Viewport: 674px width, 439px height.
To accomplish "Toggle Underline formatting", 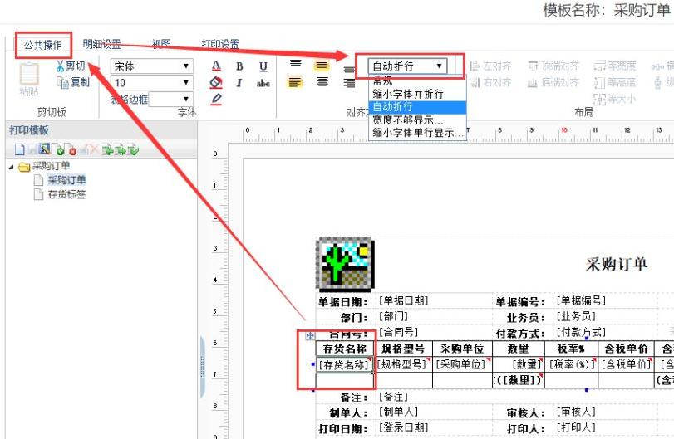I will click(263, 66).
